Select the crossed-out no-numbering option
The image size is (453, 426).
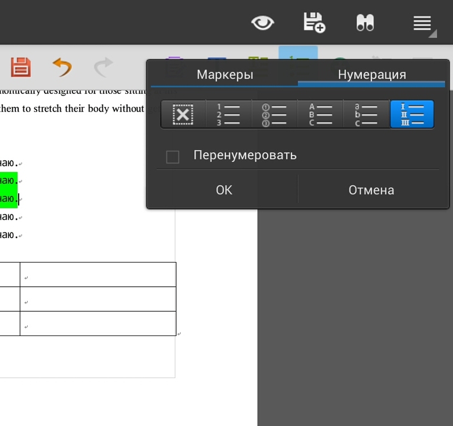coord(182,114)
